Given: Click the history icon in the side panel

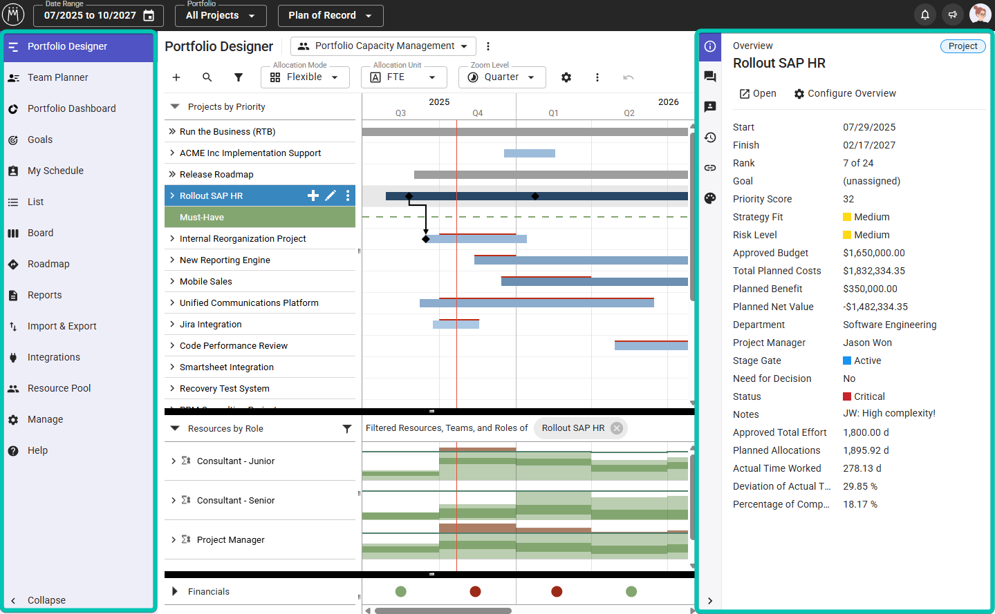Looking at the screenshot, I should point(710,137).
